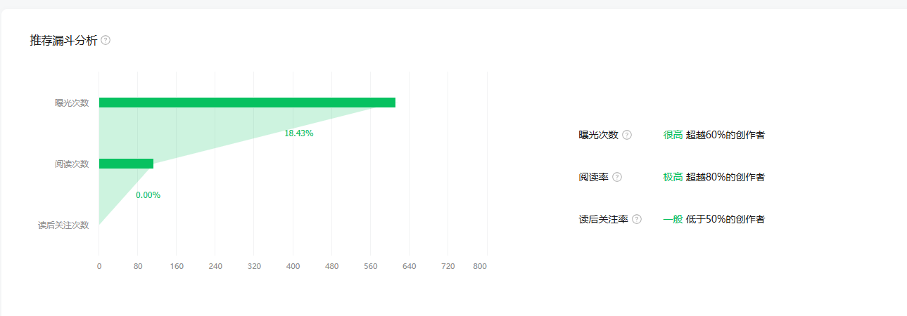
Task: Click help icon next to 读后关注率
Action: click(x=637, y=219)
